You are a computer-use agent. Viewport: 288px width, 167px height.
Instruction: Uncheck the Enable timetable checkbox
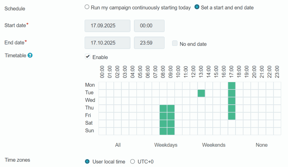(x=87, y=57)
